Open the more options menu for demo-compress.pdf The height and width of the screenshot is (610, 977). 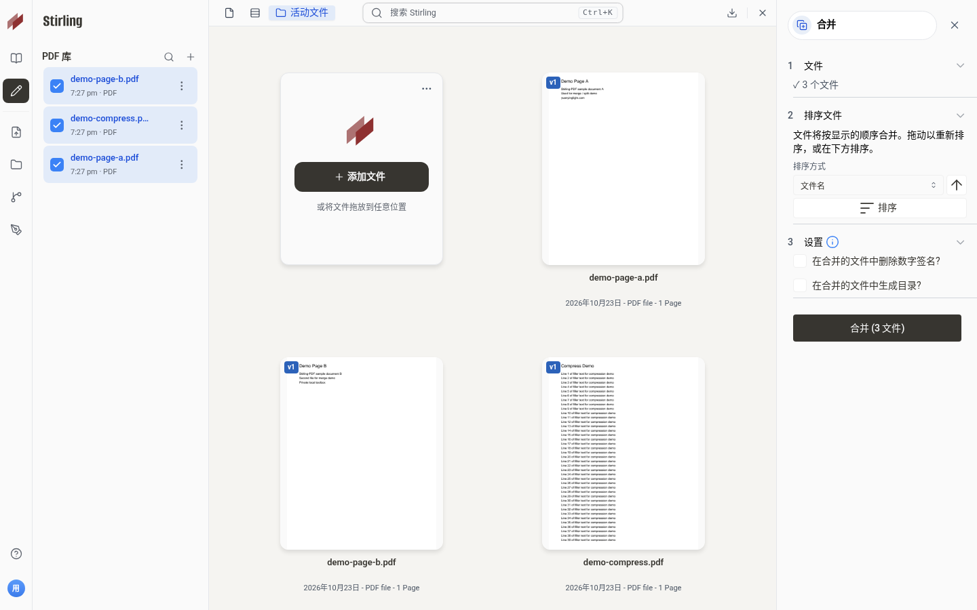coord(181,125)
